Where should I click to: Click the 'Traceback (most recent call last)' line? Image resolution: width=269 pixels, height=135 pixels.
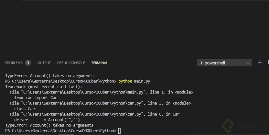pos(44,87)
